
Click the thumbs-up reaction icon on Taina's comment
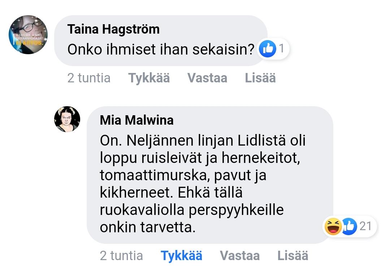[x=268, y=49]
